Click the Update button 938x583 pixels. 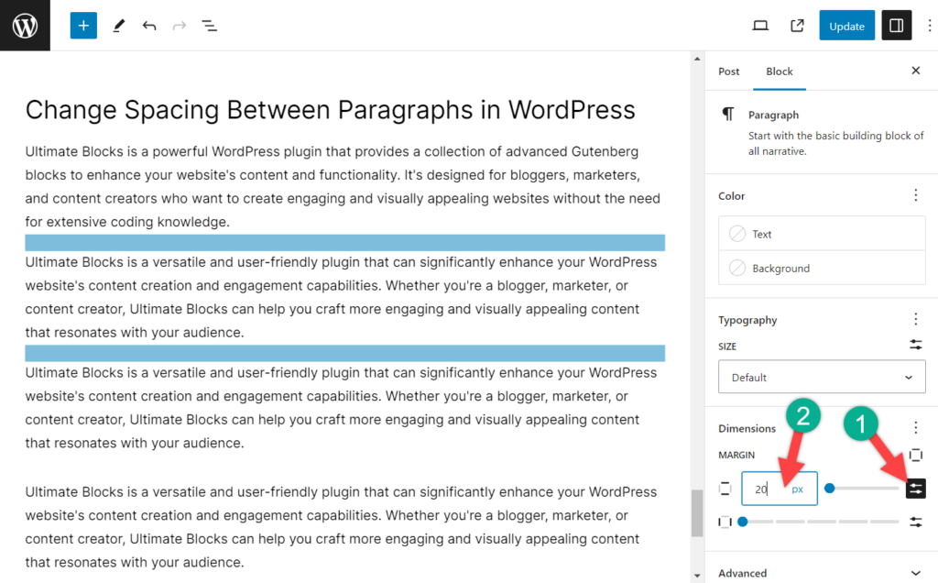pyautogui.click(x=846, y=25)
